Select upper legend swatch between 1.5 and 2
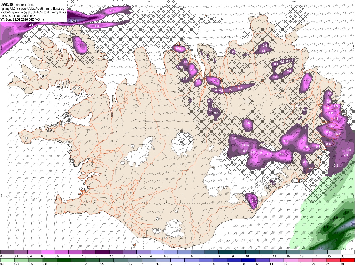Image resolution: width=355 pixels, height=266 pixels. coord(89,252)
